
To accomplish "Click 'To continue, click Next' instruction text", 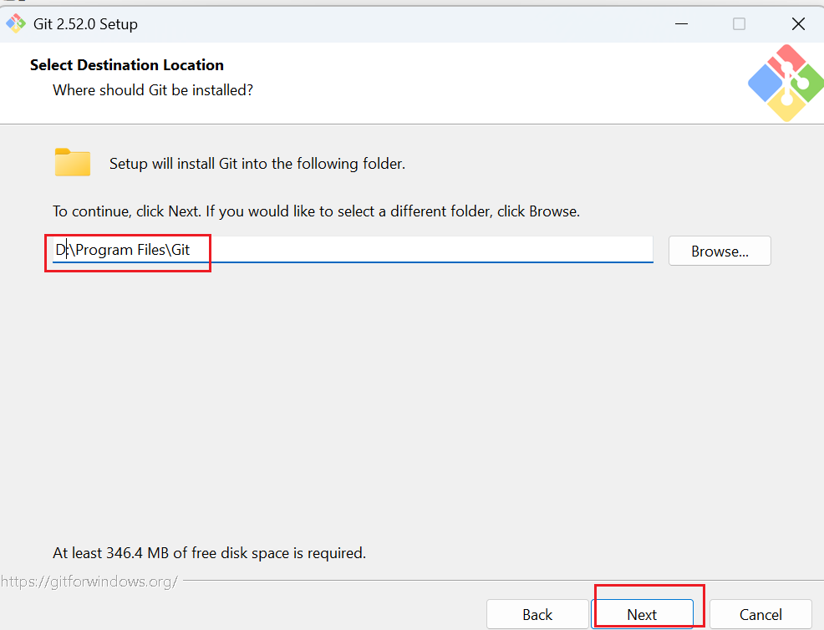I will tap(317, 211).
